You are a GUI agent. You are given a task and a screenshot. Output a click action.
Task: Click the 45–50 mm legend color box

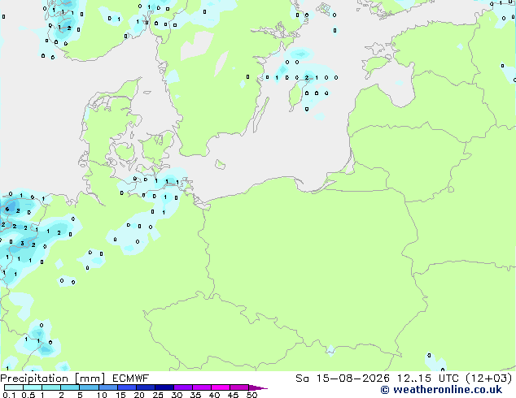tap(239, 387)
